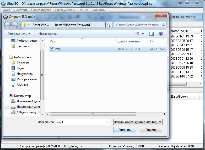
Task: Click the date 04.02.2014 12:34 cell
Action: pyautogui.click(x=129, y=49)
